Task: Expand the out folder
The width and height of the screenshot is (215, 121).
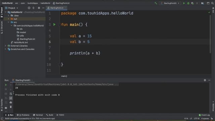Action: pyautogui.click(x=8, y=19)
